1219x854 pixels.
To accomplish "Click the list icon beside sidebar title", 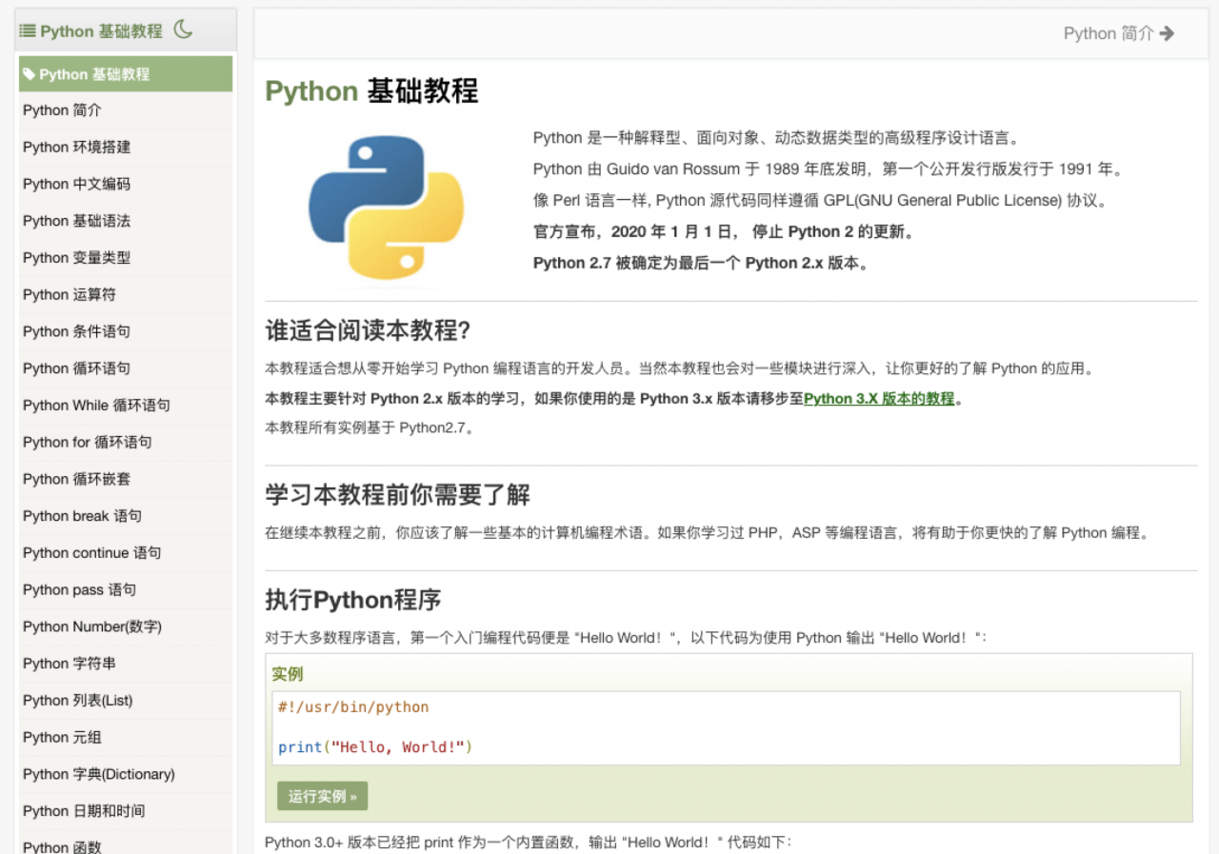I will tap(28, 31).
